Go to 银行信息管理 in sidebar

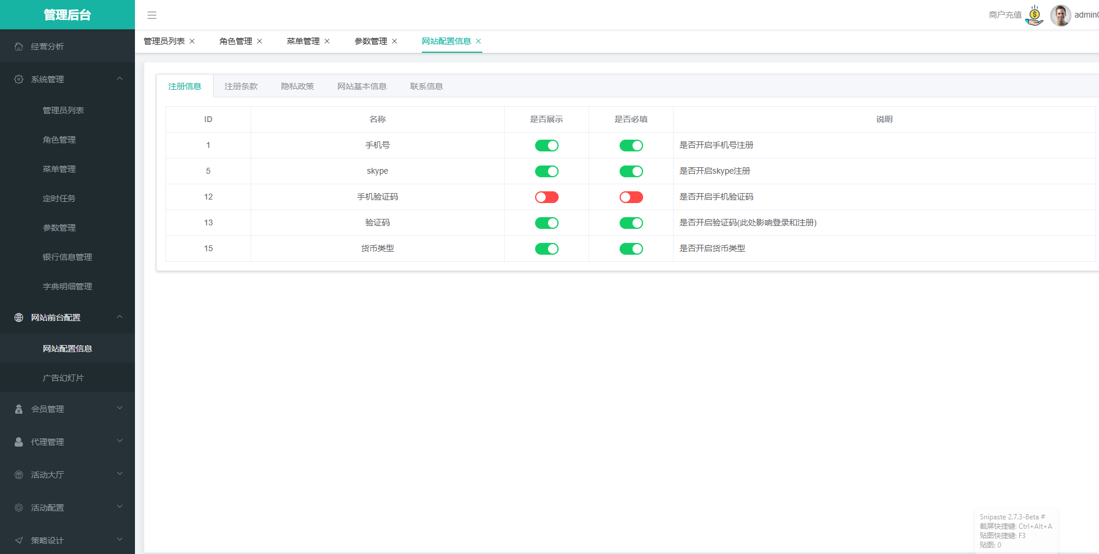point(67,257)
